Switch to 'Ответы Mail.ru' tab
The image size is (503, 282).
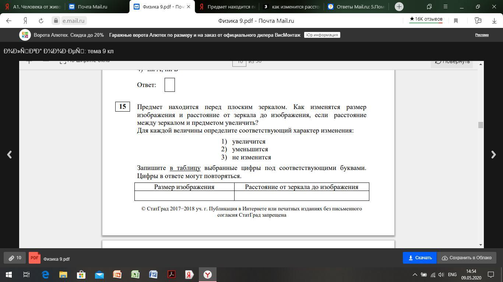pyautogui.click(x=356, y=7)
